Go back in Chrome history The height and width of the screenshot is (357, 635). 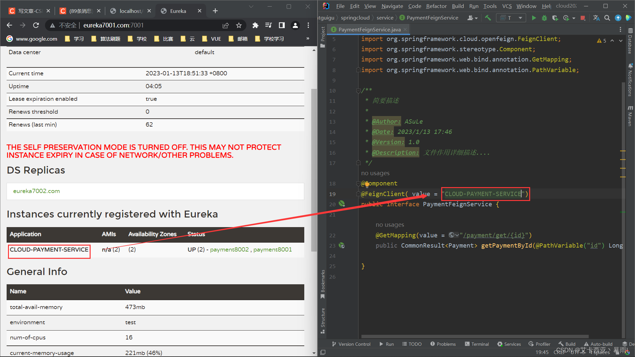point(10,25)
